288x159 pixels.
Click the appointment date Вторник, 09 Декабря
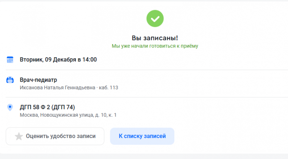(48, 60)
